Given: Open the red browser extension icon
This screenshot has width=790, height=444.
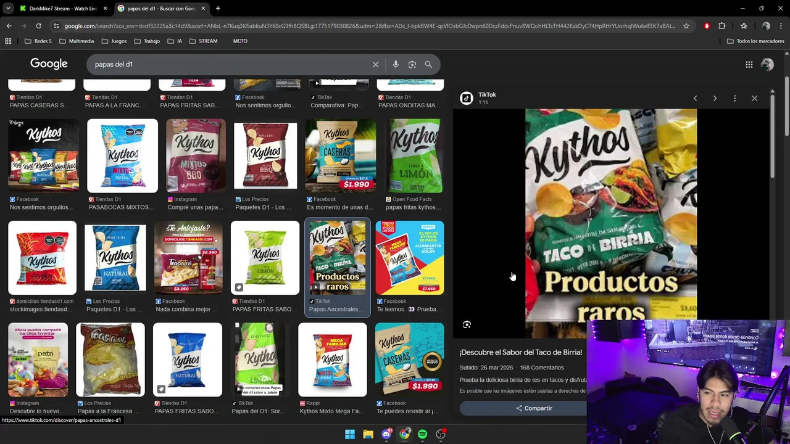Looking at the screenshot, I should (x=707, y=26).
